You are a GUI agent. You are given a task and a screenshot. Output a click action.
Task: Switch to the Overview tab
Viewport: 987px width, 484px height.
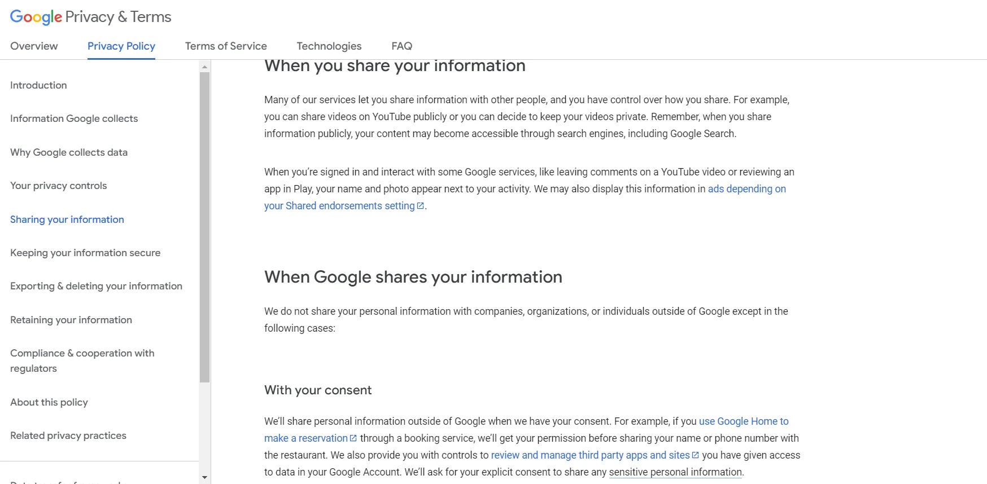(34, 46)
